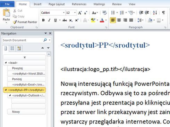Open the Paragraph dialog launcher
Viewport: 170px width, 127px height.
point(165,27)
